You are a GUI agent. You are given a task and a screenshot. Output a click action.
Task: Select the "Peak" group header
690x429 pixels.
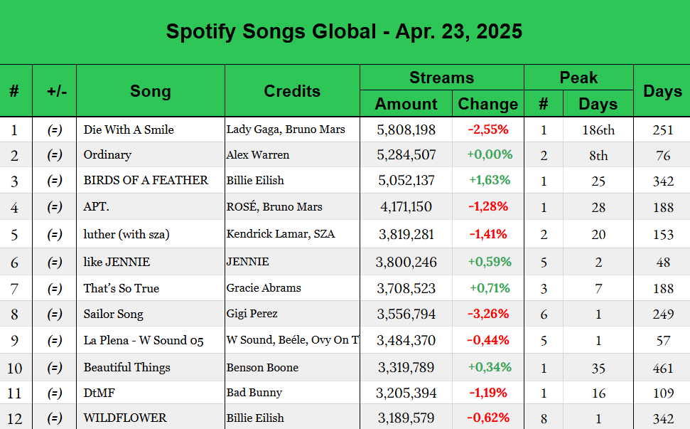click(578, 78)
